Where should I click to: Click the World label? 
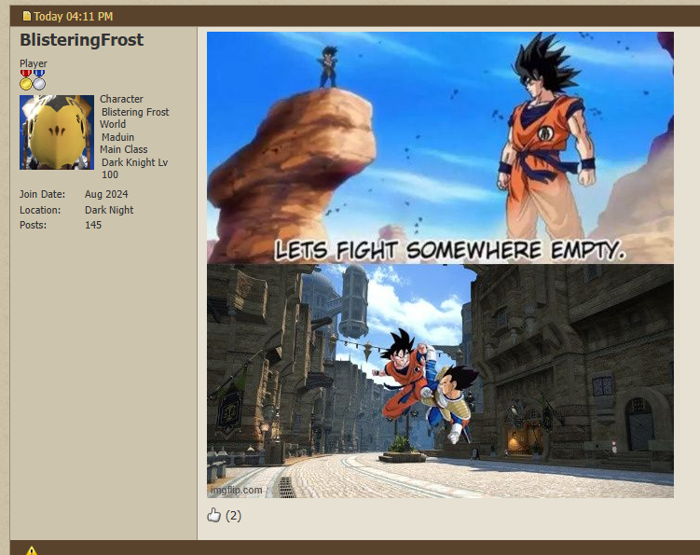click(x=113, y=124)
